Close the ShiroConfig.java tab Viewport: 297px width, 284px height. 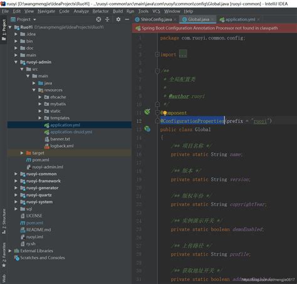click(175, 19)
